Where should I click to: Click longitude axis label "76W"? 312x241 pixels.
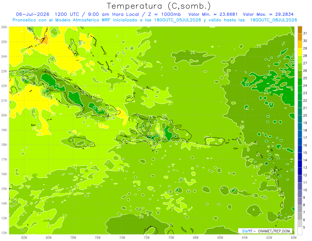click(x=97, y=237)
